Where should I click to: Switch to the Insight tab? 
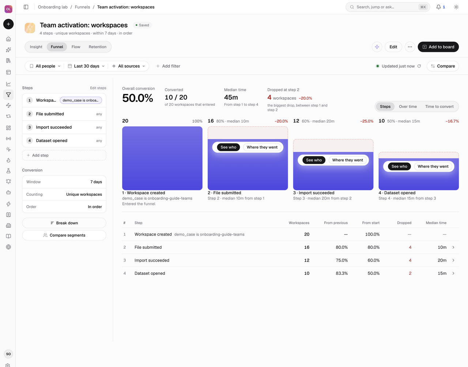point(36,47)
